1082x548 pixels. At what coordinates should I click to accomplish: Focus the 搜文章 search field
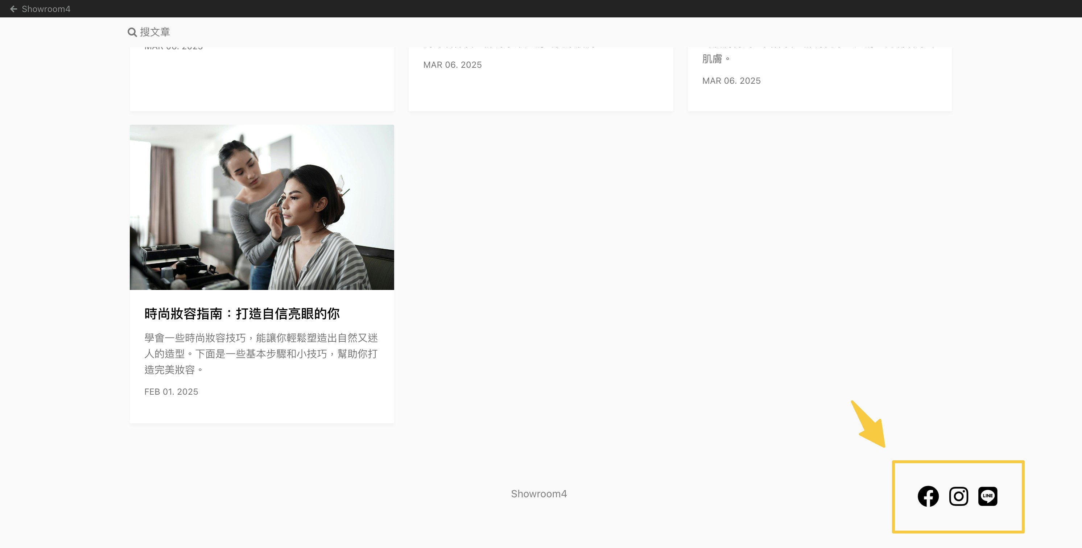[155, 32]
